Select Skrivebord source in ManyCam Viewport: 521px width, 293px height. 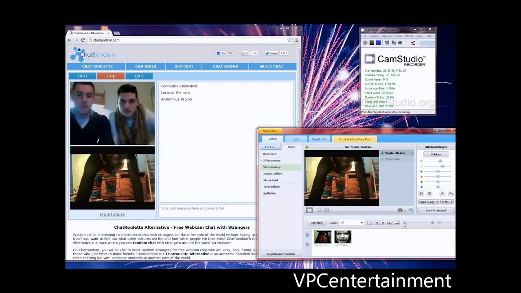click(281, 180)
